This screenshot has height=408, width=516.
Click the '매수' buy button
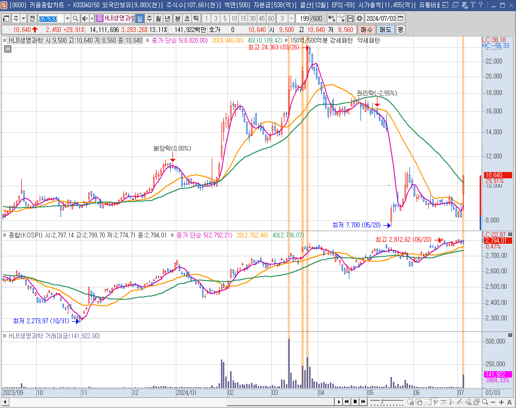coord(366,30)
